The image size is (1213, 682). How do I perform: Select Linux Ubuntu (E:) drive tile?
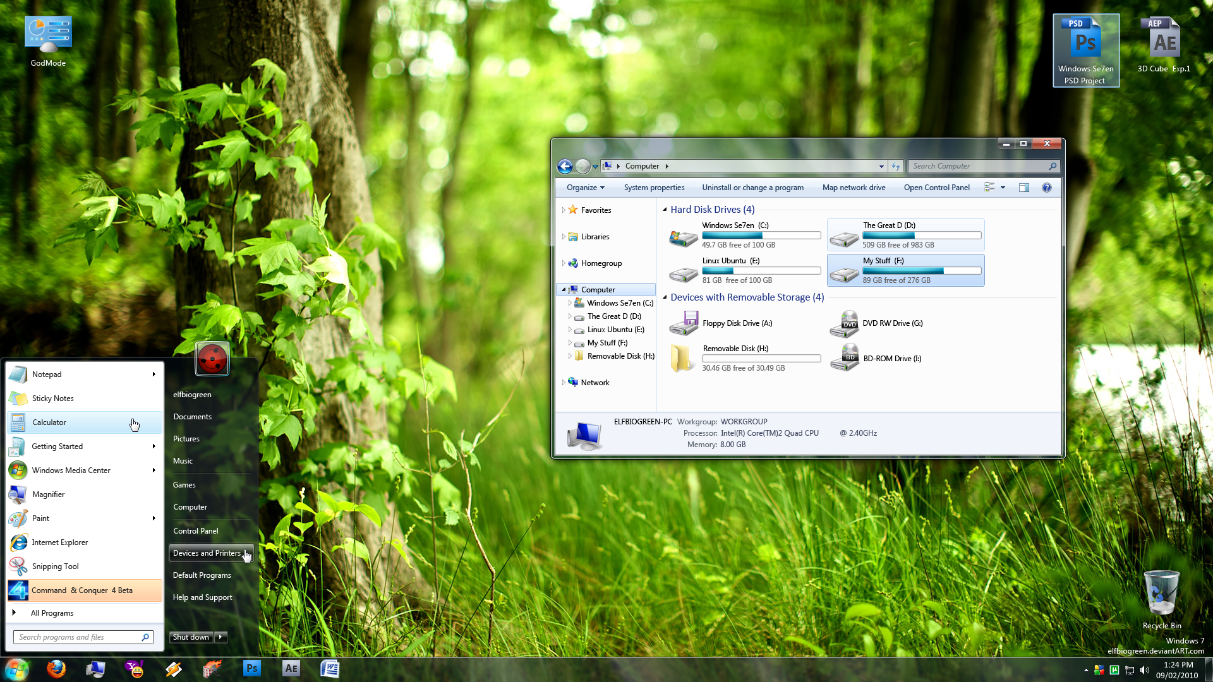click(745, 270)
